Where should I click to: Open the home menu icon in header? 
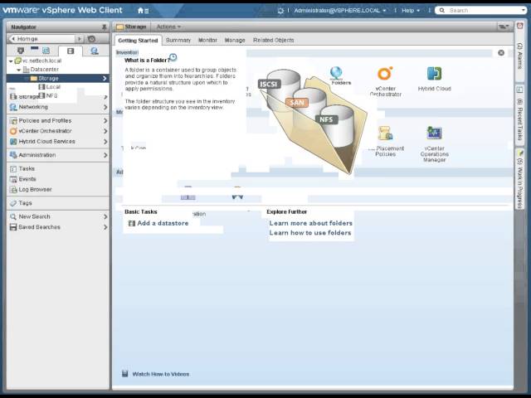tap(143, 11)
